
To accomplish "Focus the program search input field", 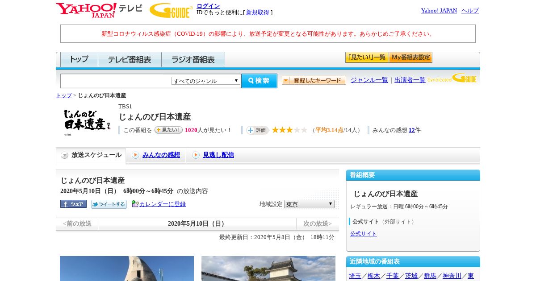I will click(116, 81).
